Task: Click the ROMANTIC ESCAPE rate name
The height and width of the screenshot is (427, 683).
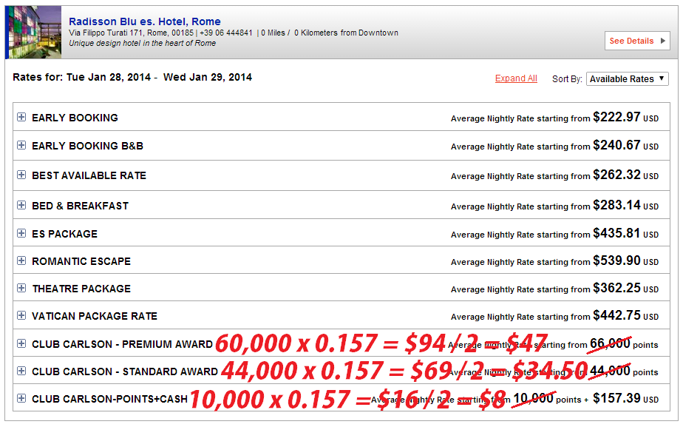Action: point(81,261)
